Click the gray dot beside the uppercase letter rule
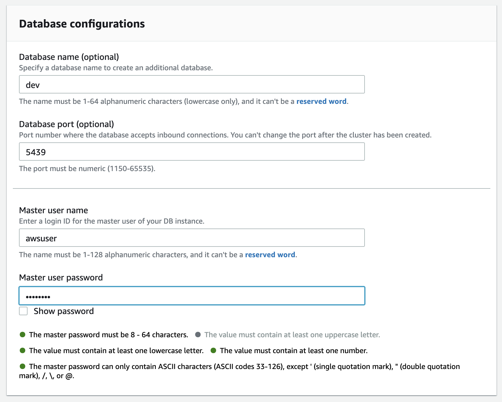Viewport: 502px width, 402px height. [x=198, y=334]
